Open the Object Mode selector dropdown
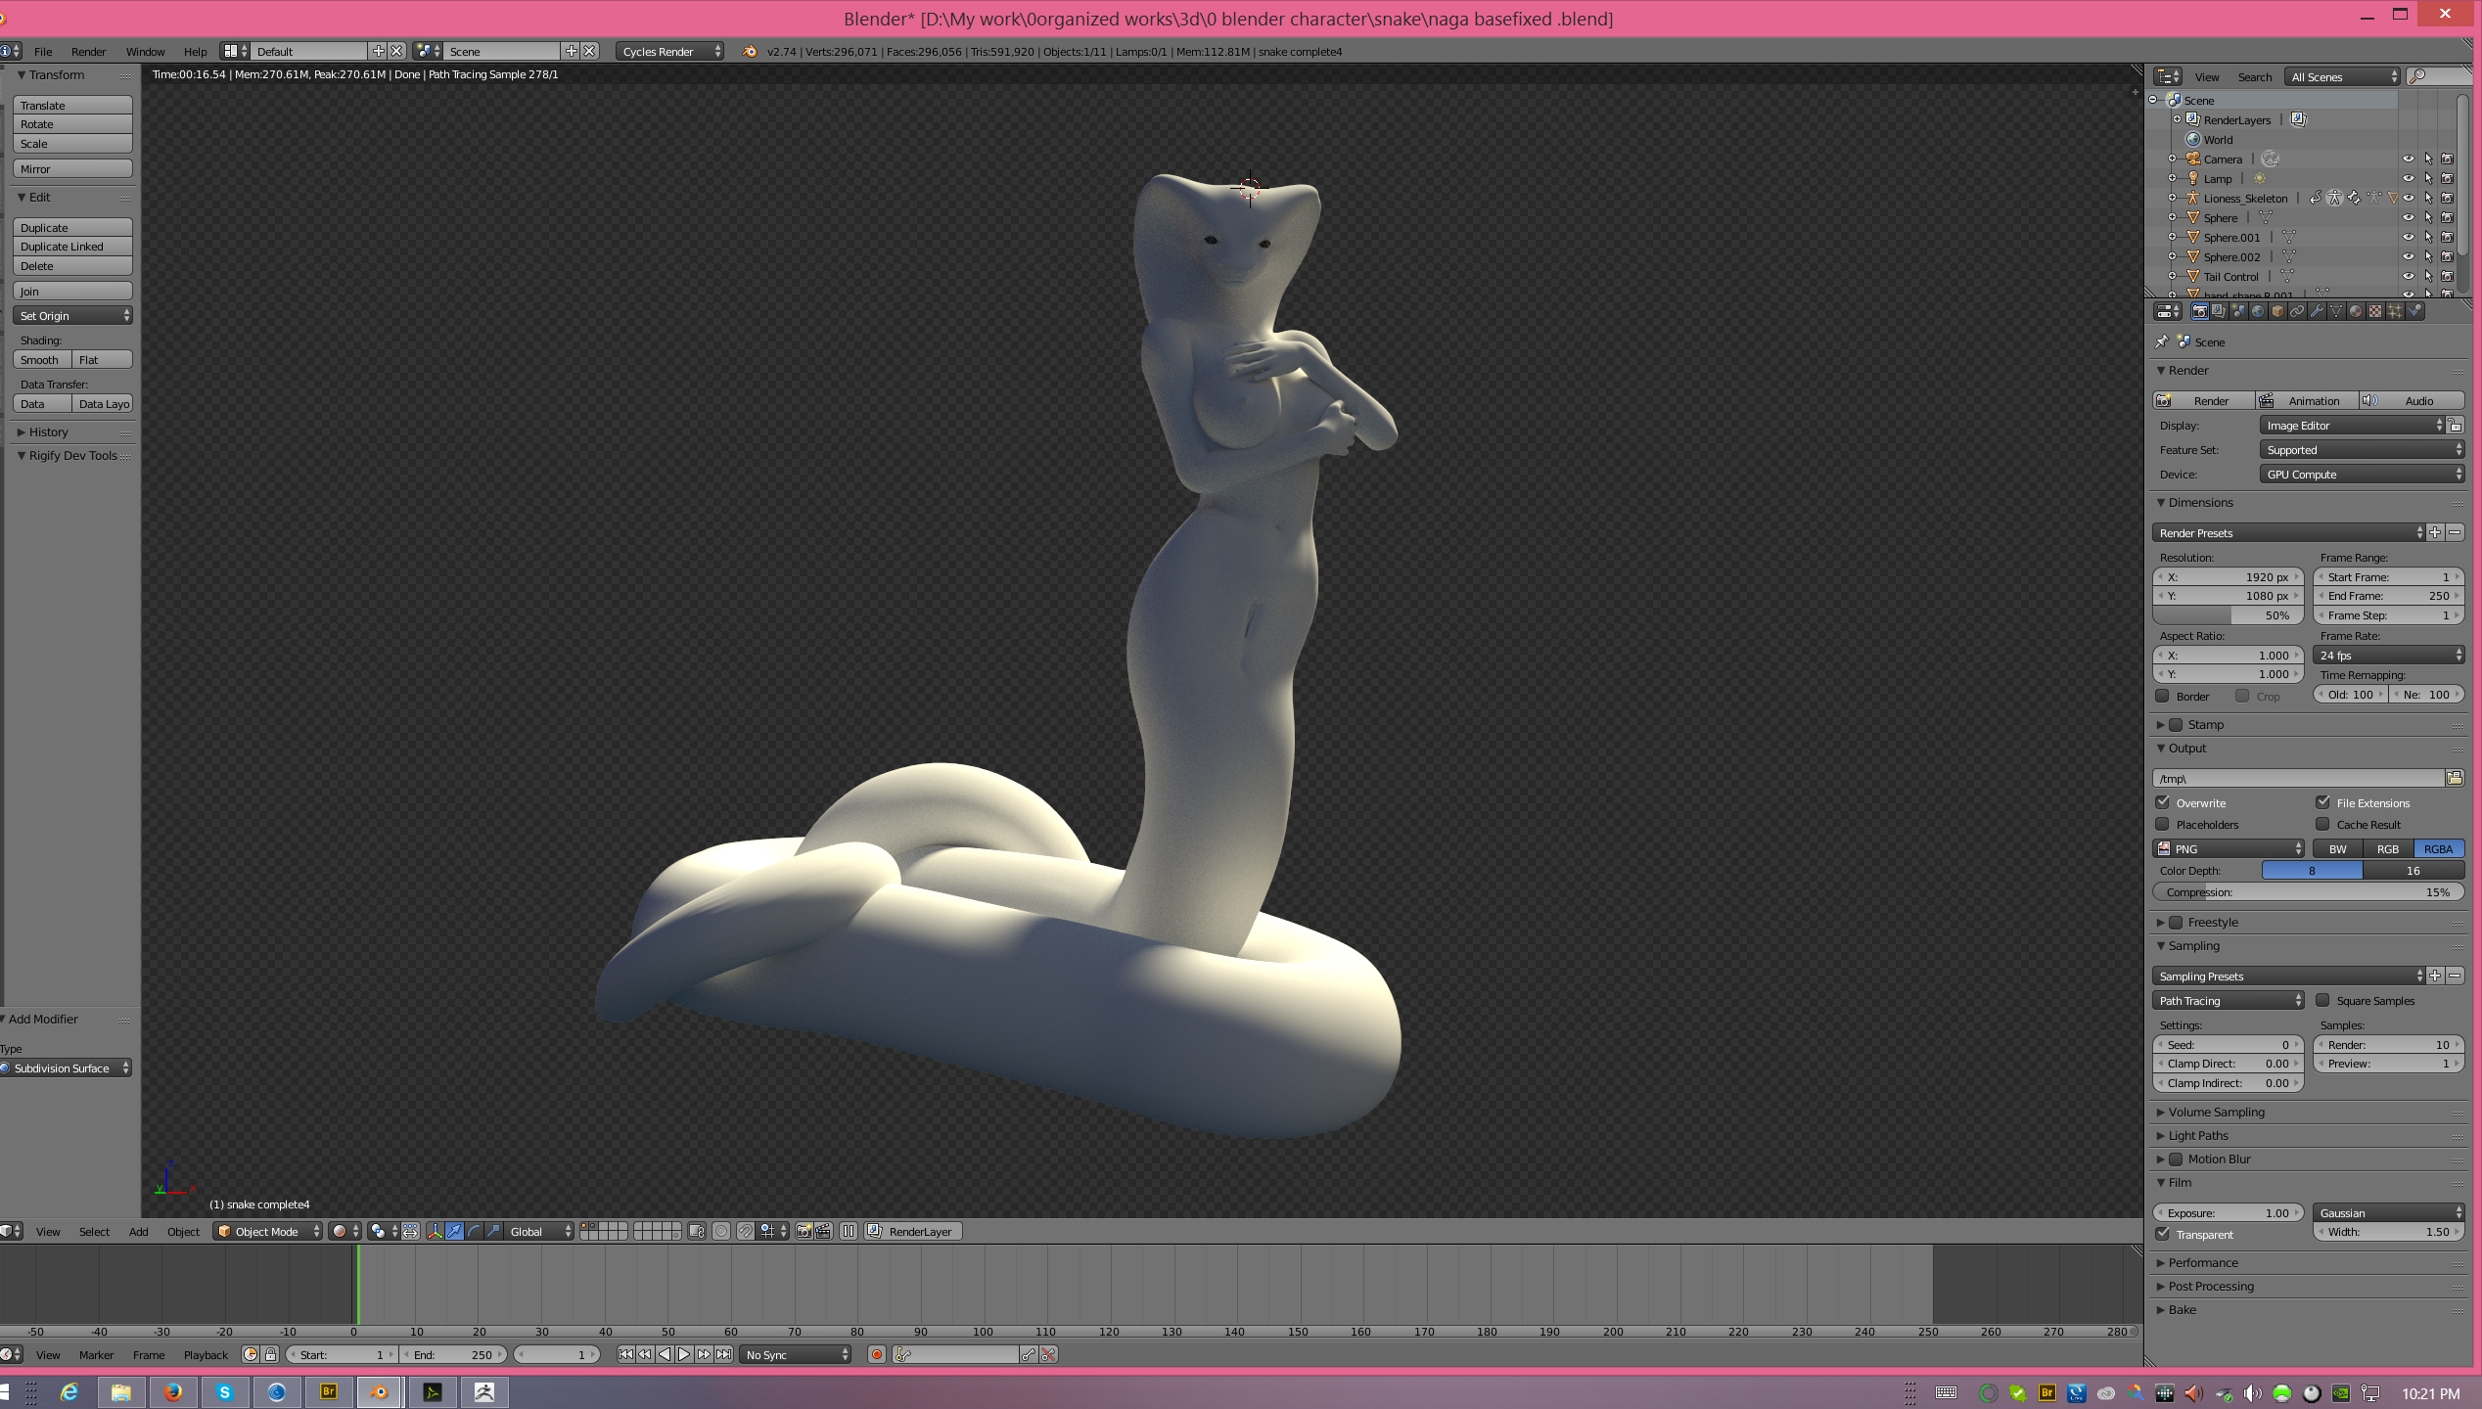The width and height of the screenshot is (2482, 1409). click(x=268, y=1231)
